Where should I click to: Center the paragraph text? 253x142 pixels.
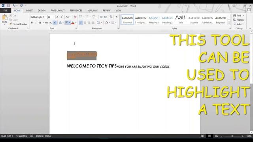tap(85, 23)
